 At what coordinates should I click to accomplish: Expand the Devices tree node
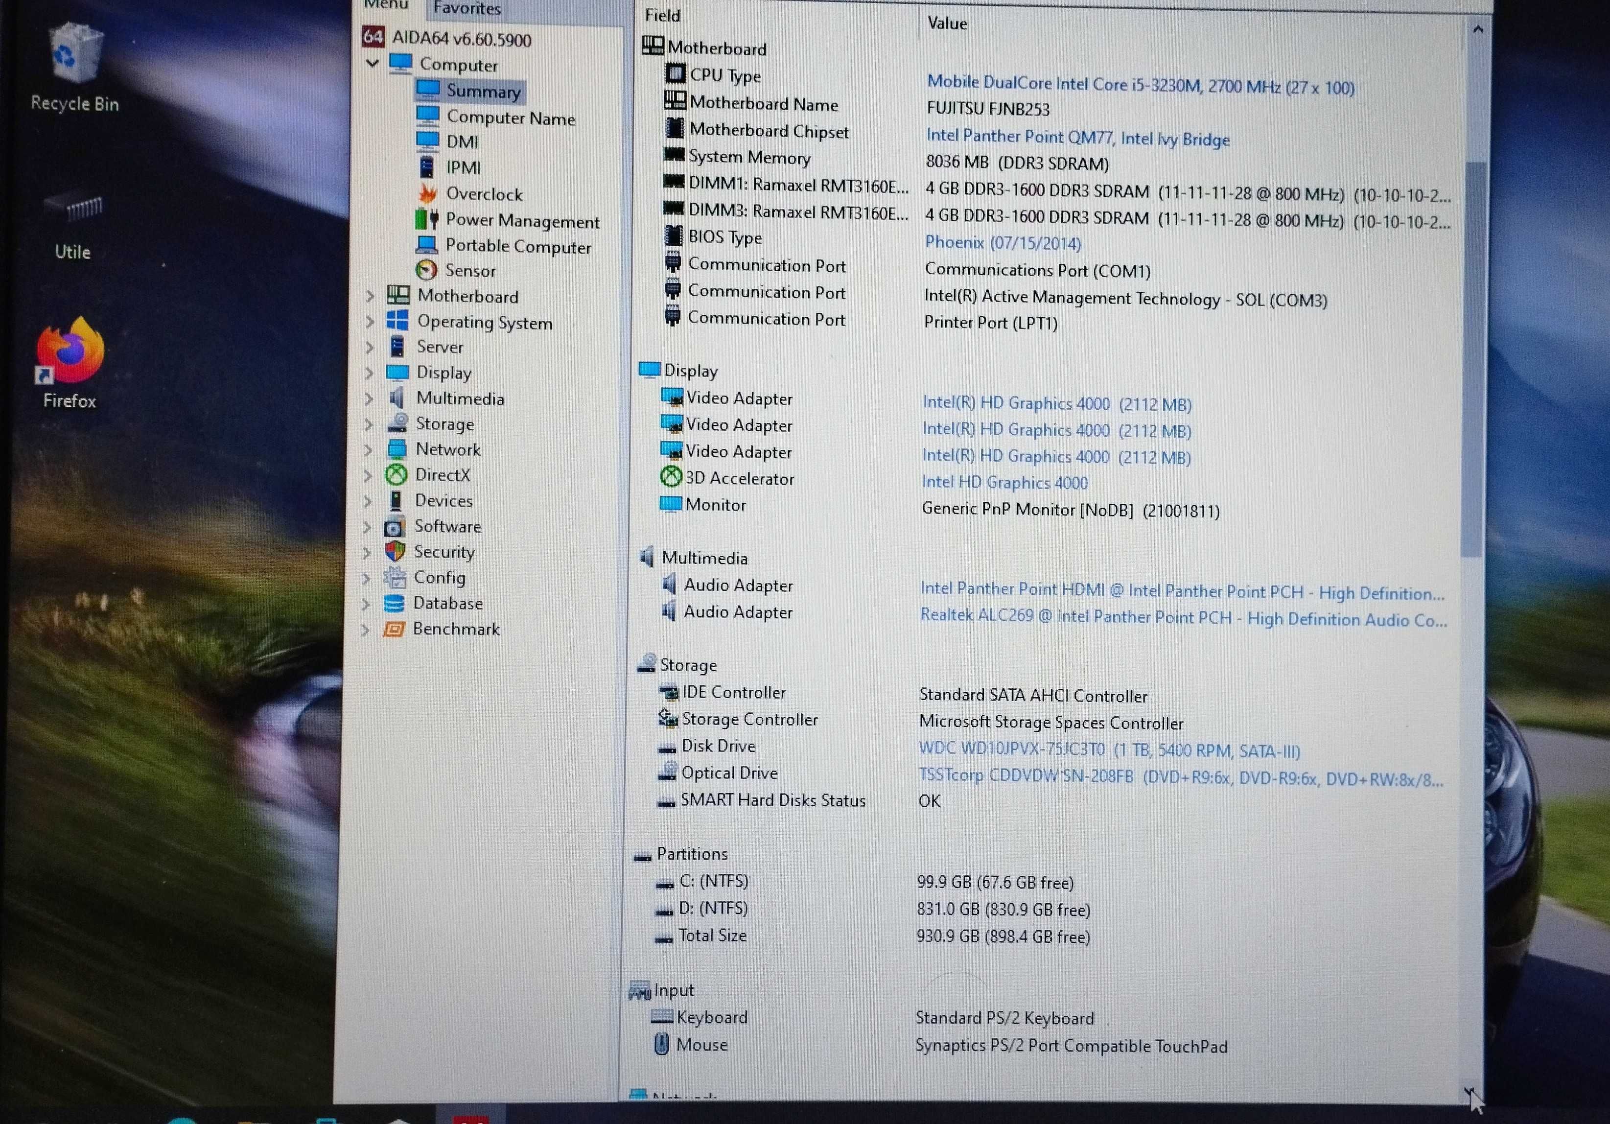pyautogui.click(x=367, y=501)
